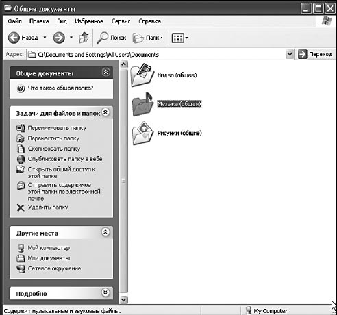Toggle the Папки folders pane
Viewport: 337px width, 315px height.
(148, 38)
